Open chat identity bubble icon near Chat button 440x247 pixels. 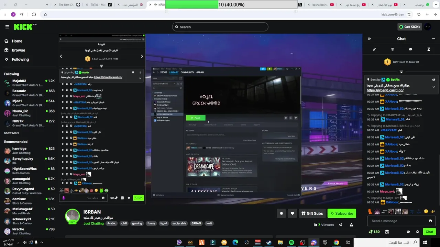point(408,232)
